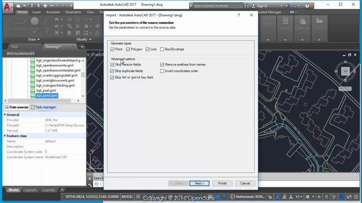Toggle Skip duplicate fields checkbox
The width and height of the screenshot is (362, 203).
pyautogui.click(x=113, y=71)
